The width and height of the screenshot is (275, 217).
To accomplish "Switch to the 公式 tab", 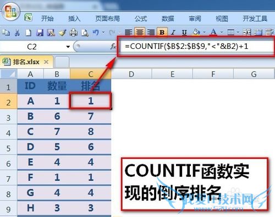I will 141,19.
